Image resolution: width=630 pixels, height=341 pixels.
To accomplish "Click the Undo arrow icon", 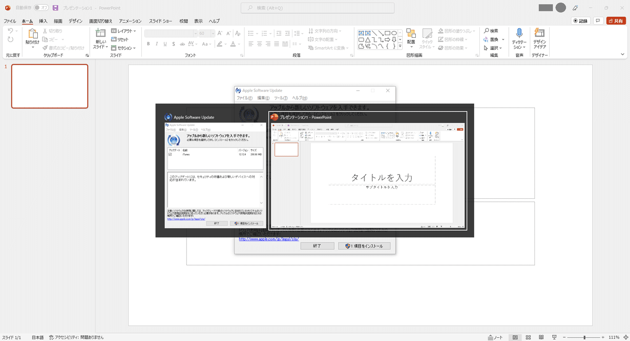I will (10, 31).
